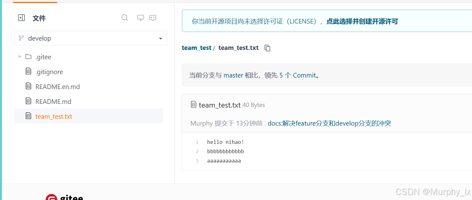
Task: Click the 'hello nihao!' code line
Action: coord(225,142)
